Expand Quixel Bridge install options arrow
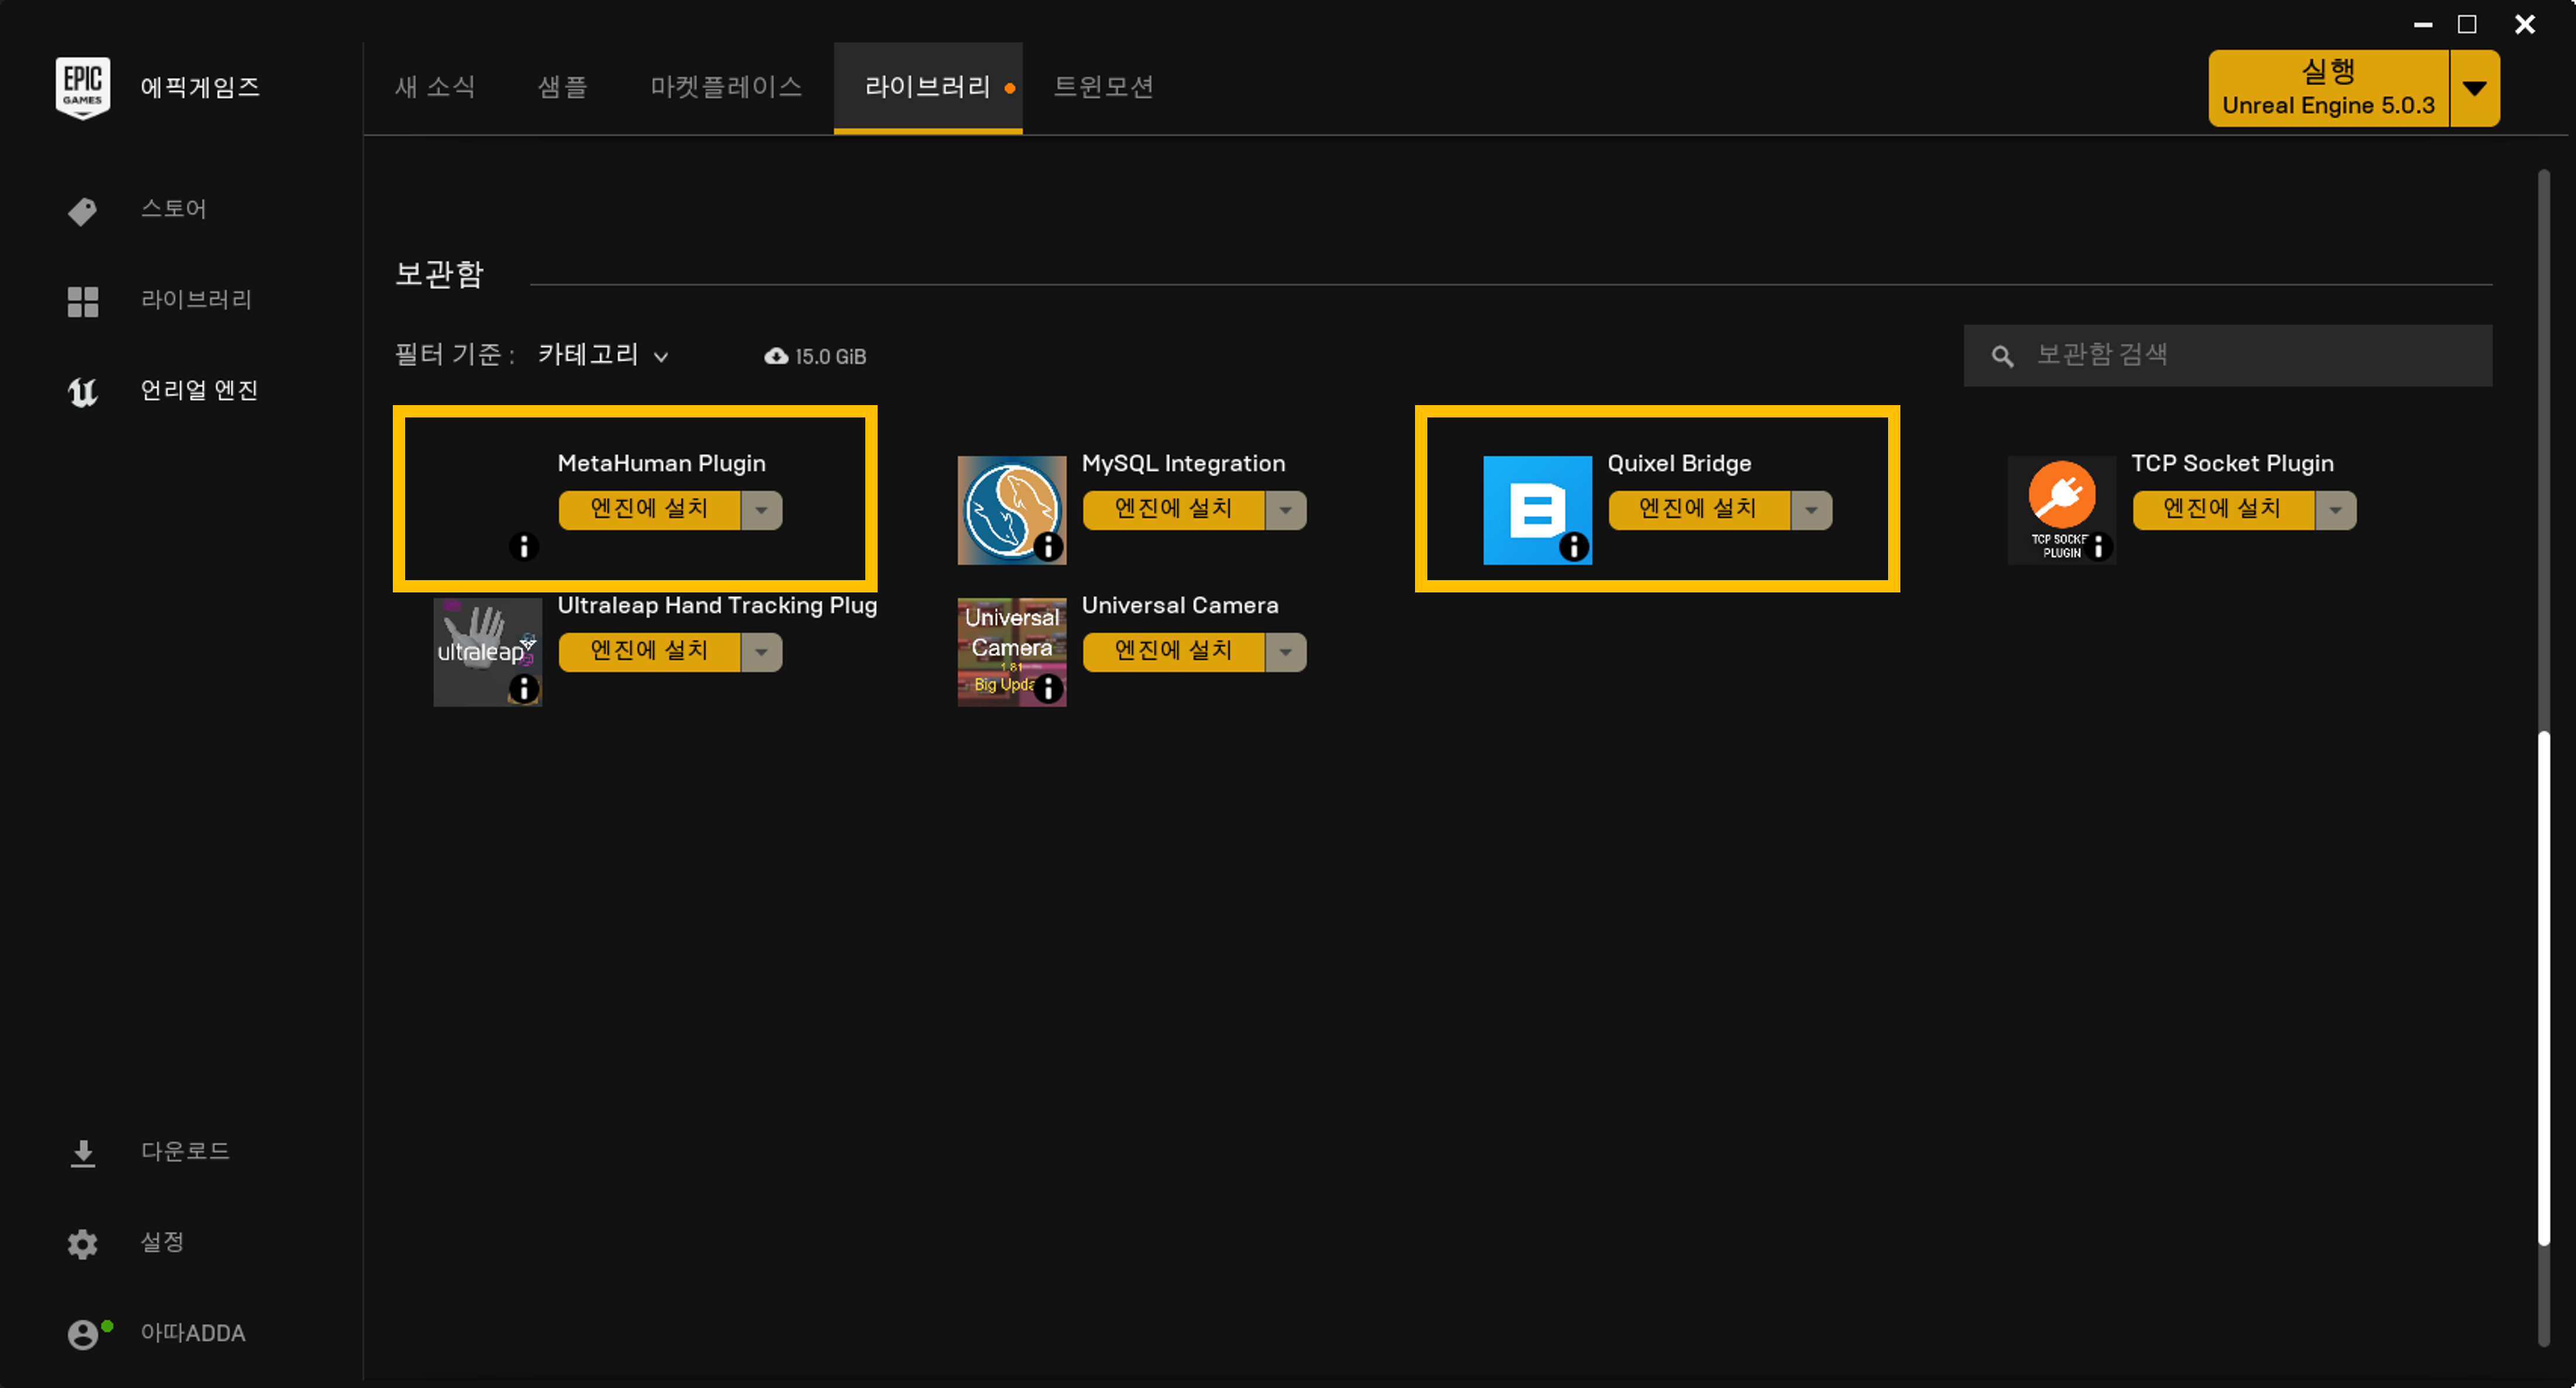2576x1388 pixels. 1812,510
